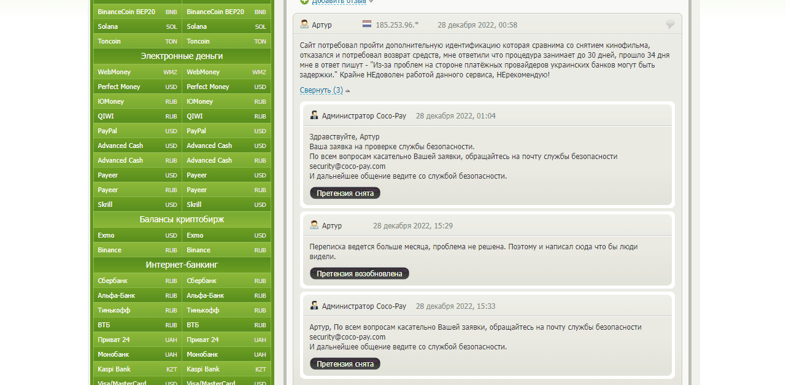The width and height of the screenshot is (786, 385).
Task: Click administrator avatar icon at 15:33 reply
Action: coord(314,306)
